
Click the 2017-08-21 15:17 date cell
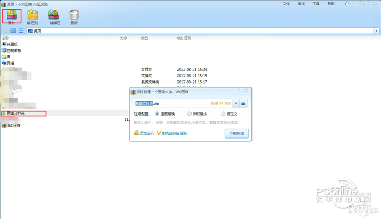(192, 82)
